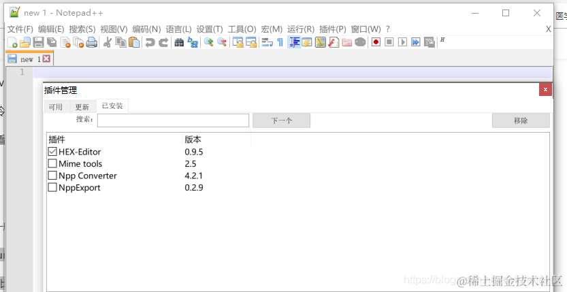Check the Mime tools plugin checkbox
This screenshot has height=292, width=567.
(52, 164)
